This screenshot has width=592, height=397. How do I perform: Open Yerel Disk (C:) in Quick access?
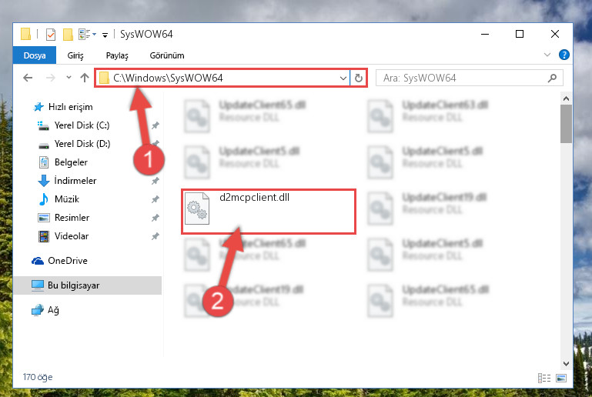(82, 125)
